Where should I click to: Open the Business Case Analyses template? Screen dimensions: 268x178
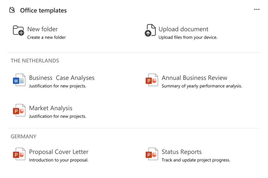[x=62, y=78]
